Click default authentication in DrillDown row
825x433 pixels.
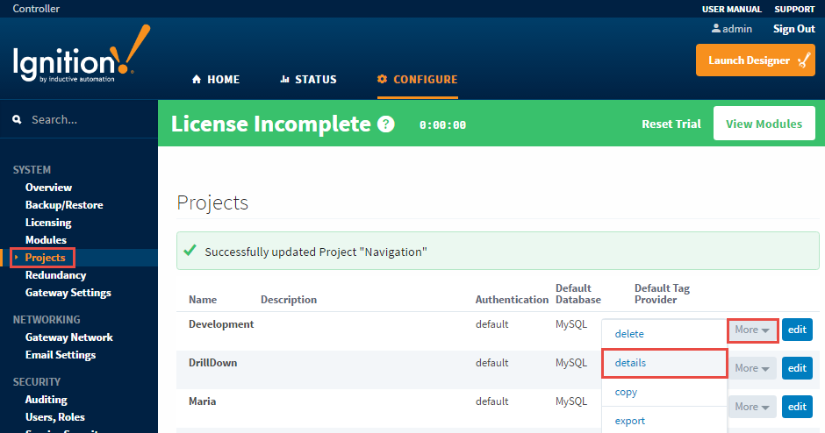(x=492, y=363)
